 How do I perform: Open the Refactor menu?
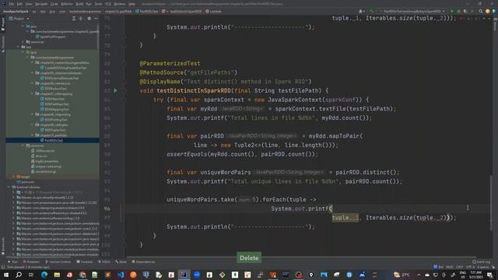point(67,4)
